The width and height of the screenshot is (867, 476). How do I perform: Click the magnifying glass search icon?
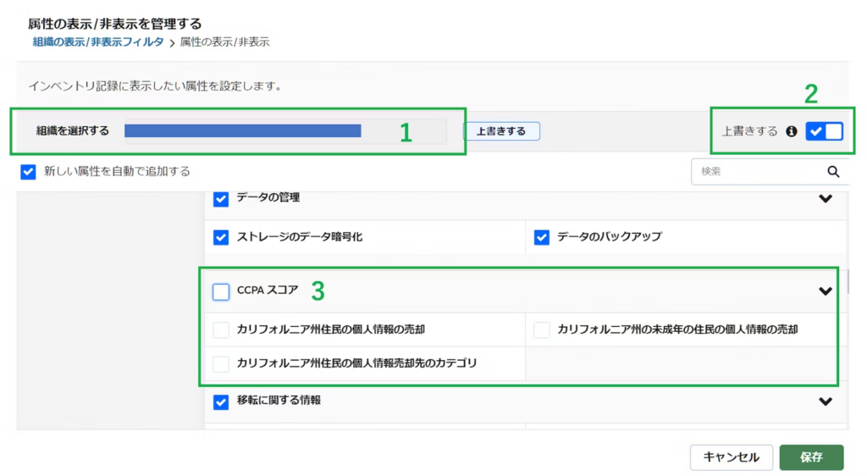pos(833,171)
